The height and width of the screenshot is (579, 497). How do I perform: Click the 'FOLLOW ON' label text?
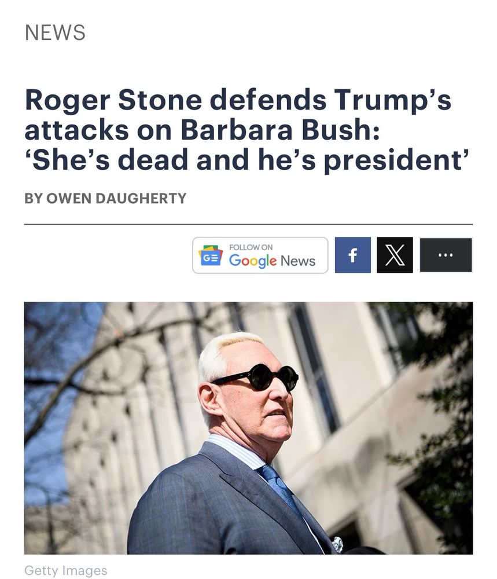coord(251,247)
